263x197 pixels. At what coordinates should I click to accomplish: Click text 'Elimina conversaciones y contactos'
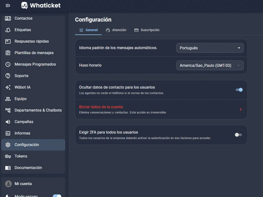(x=104, y=113)
